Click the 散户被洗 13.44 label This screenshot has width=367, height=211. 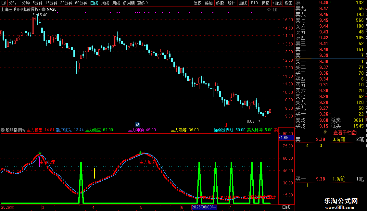[70, 130]
